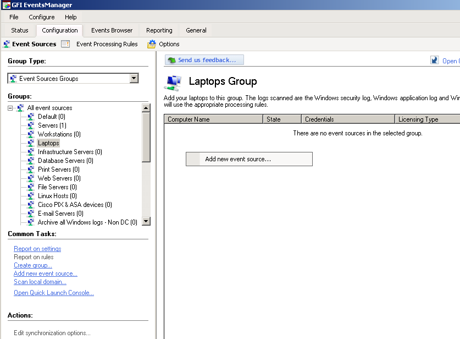Switch to the Status tab
The height and width of the screenshot is (339, 460).
pos(20,30)
